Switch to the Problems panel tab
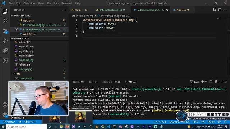The width and height of the screenshot is (230, 129). pos(78,82)
